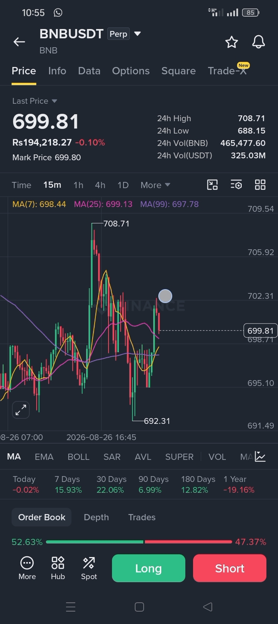The width and height of the screenshot is (278, 624).
Task: Tap the Android back triangle button
Action: [208, 607]
